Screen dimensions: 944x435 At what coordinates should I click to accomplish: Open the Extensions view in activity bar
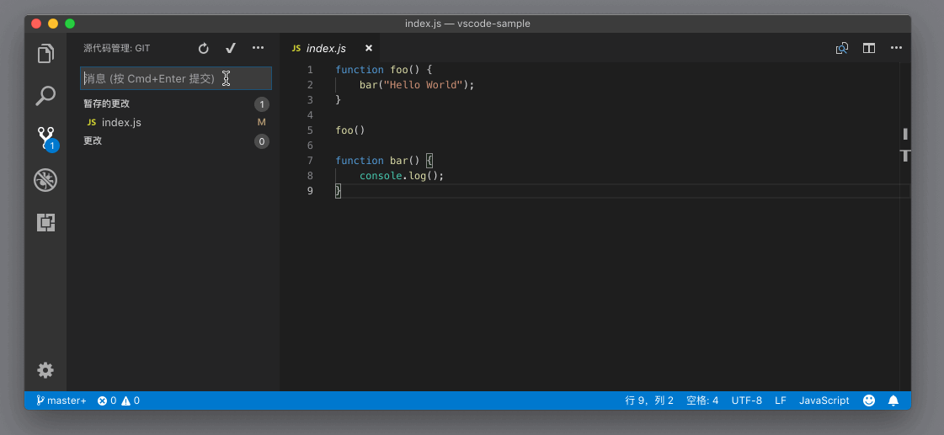point(45,222)
